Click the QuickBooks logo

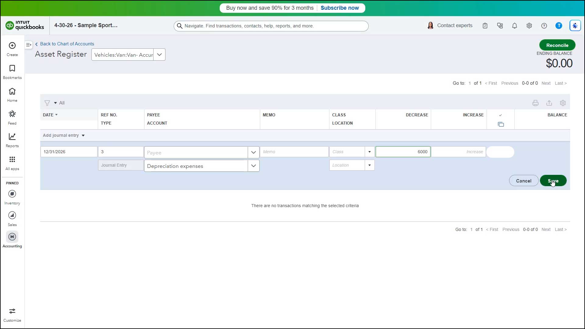[x=25, y=26]
